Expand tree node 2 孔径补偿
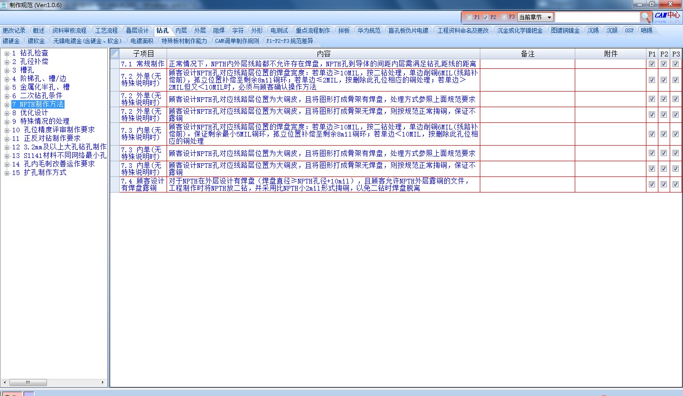The width and height of the screenshot is (683, 396). 7,62
